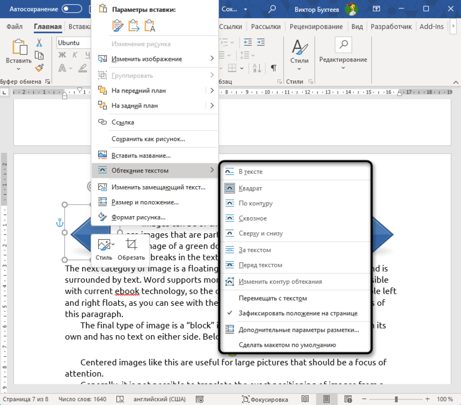Screen dimensions: 461x405
Task: Open the Редактирование dropdown
Action: tap(343, 55)
